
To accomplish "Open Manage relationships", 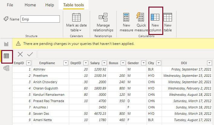I will point(103,23).
